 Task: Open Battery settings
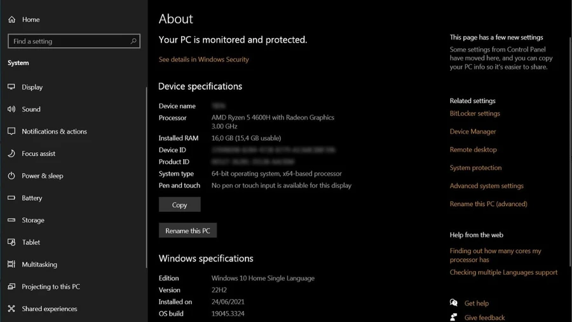tap(32, 198)
